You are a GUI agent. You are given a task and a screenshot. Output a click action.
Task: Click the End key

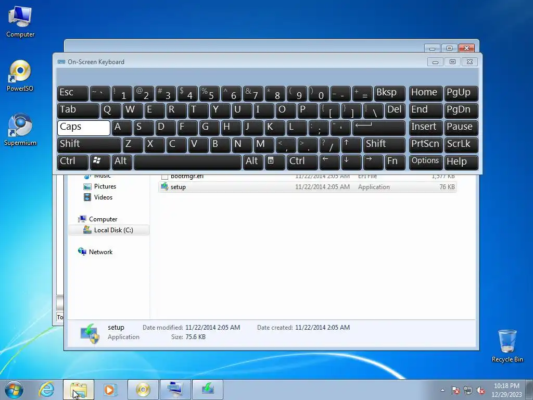[x=426, y=110]
